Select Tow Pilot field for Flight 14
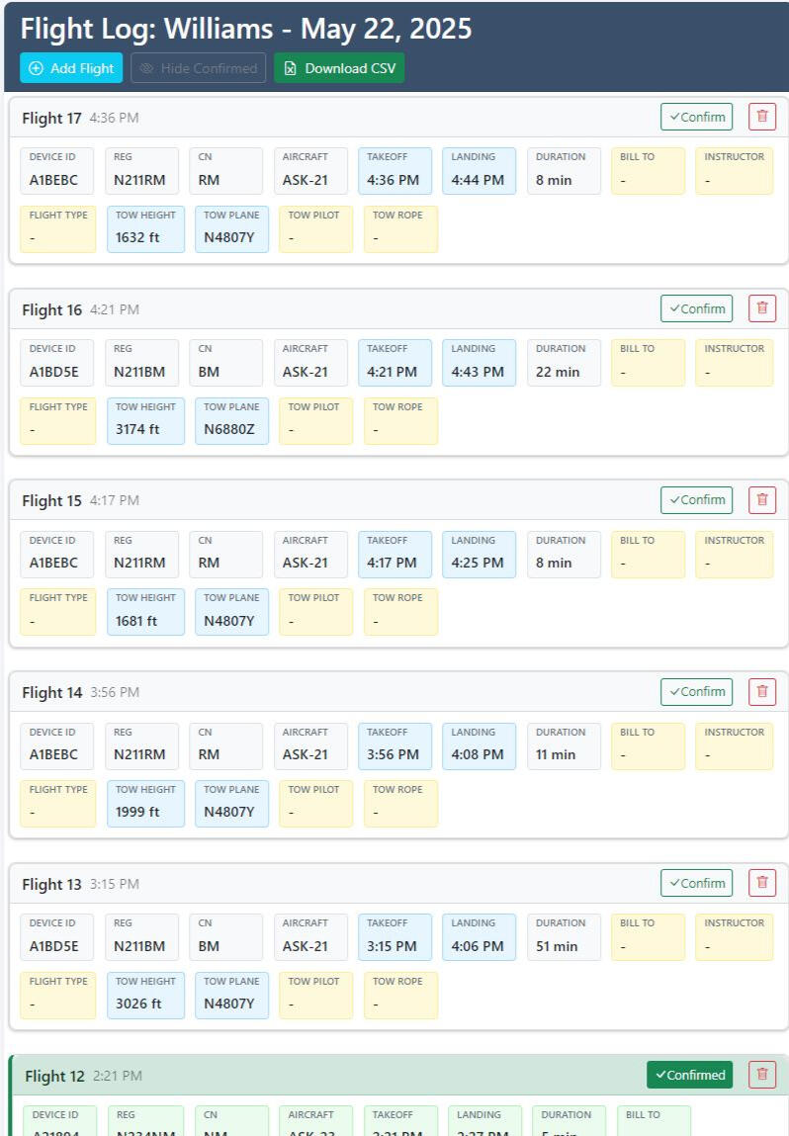Image resolution: width=789 pixels, height=1136 pixels. point(315,804)
